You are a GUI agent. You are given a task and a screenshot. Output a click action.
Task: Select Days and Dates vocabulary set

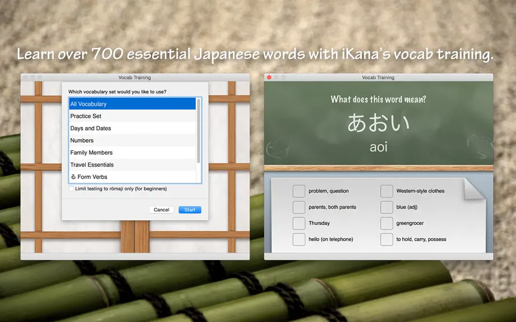(132, 128)
